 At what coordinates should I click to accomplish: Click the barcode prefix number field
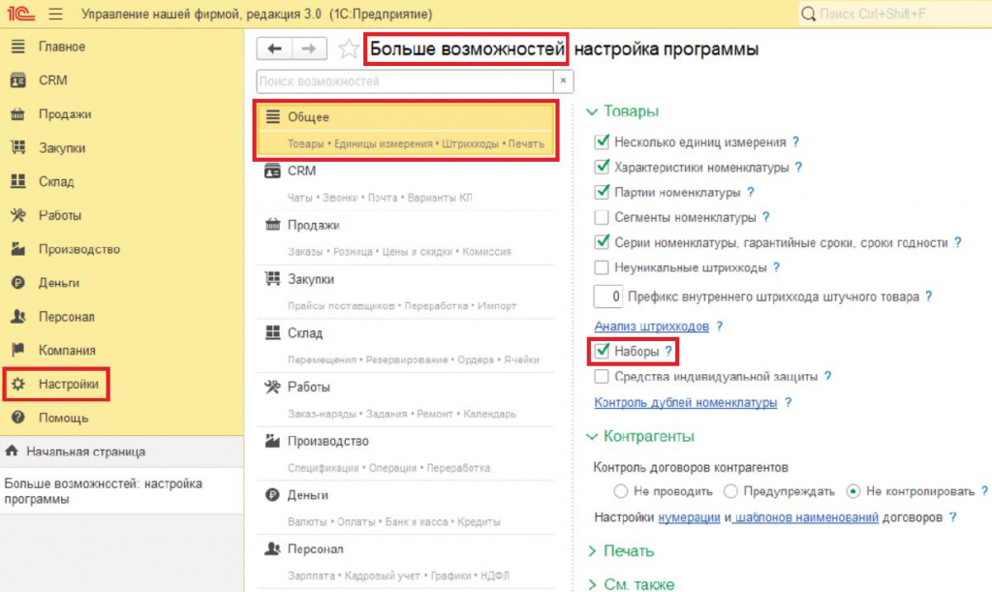point(608,296)
